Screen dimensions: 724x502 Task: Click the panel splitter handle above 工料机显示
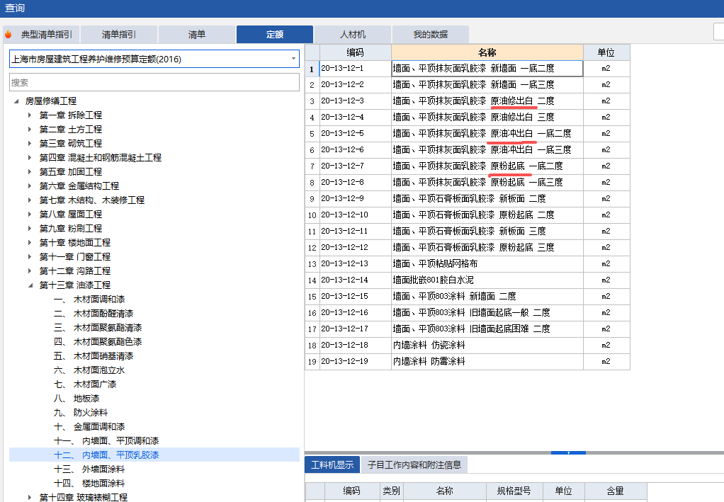pos(568,452)
